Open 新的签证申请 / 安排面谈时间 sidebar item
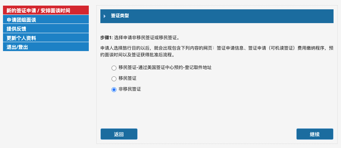 tap(46, 10)
